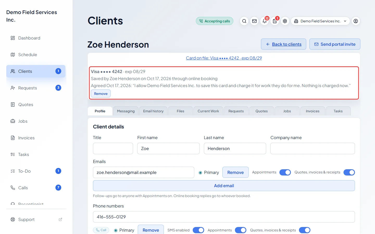Screen dimensions: 375x234
Task: Open To-Do in the sidebar
Action: (36, 171)
